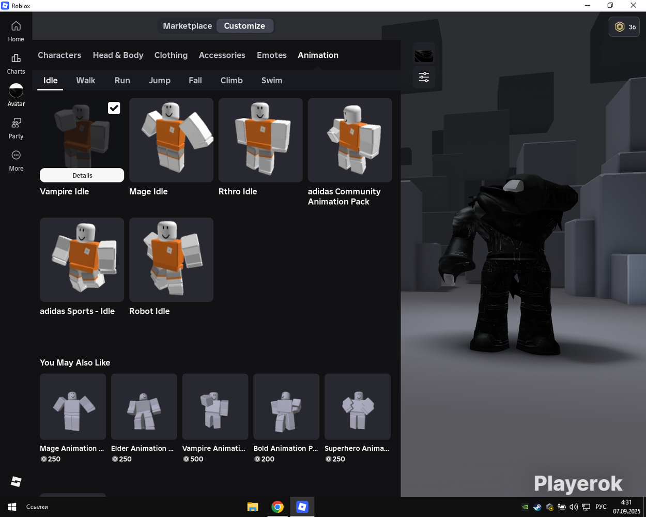
Task: Open the Home sidebar icon
Action: (16, 31)
